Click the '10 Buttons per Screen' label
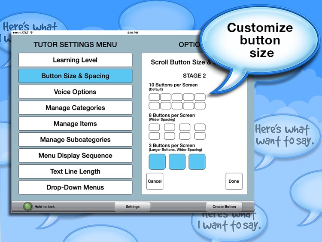Viewport: 322px width, 242px height. click(x=173, y=85)
